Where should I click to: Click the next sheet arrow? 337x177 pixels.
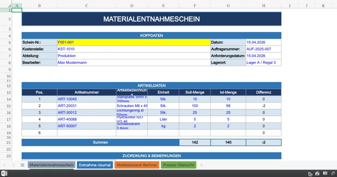(x=13, y=165)
